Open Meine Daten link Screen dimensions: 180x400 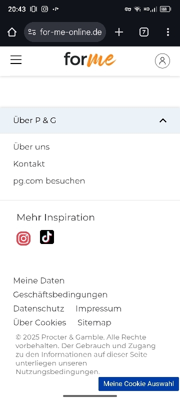click(x=39, y=280)
